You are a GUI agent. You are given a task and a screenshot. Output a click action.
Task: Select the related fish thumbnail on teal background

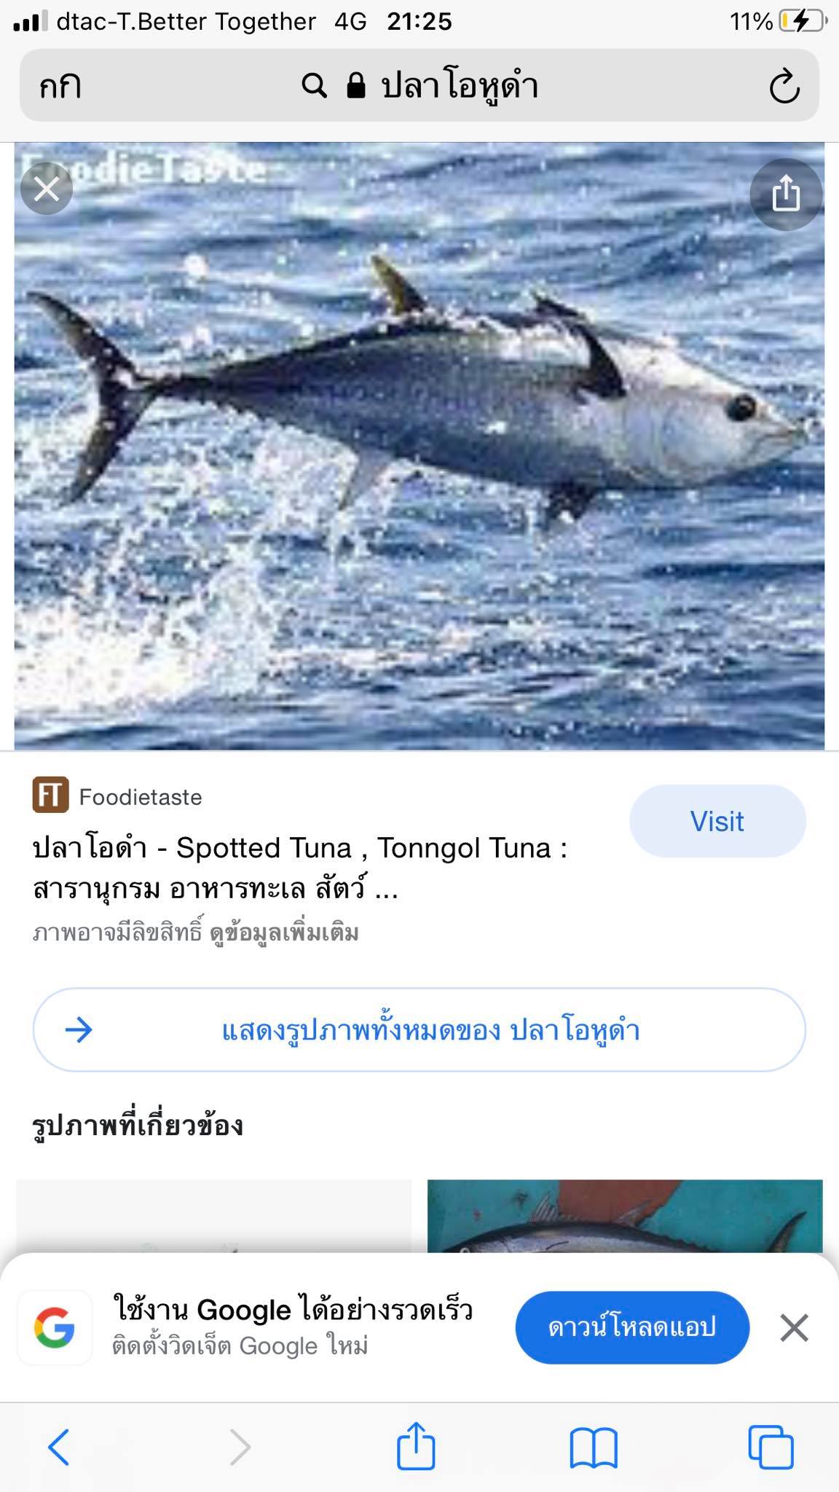pos(625,1215)
